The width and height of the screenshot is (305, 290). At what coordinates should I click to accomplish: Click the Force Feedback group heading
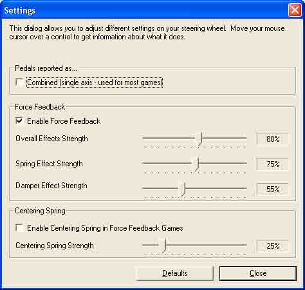pyautogui.click(x=40, y=107)
